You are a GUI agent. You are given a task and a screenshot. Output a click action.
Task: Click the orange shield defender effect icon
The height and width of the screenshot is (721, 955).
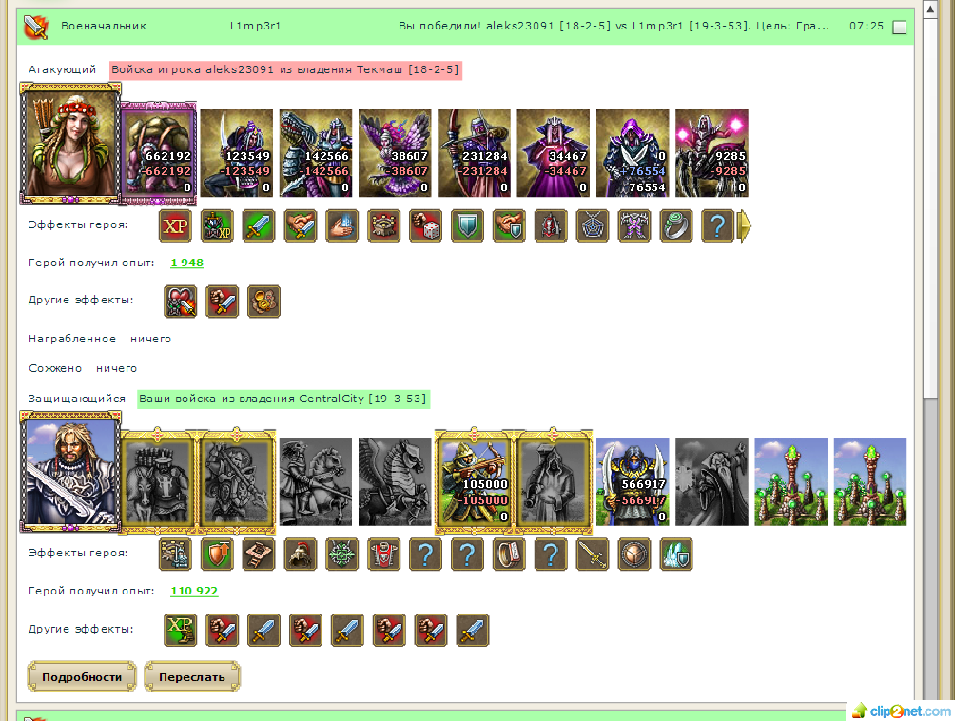(218, 555)
